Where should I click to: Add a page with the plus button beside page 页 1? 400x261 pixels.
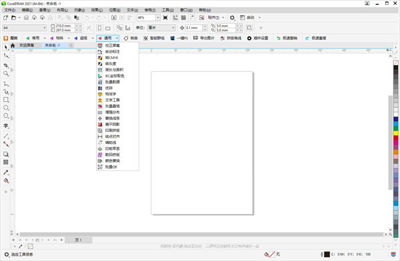(61, 240)
